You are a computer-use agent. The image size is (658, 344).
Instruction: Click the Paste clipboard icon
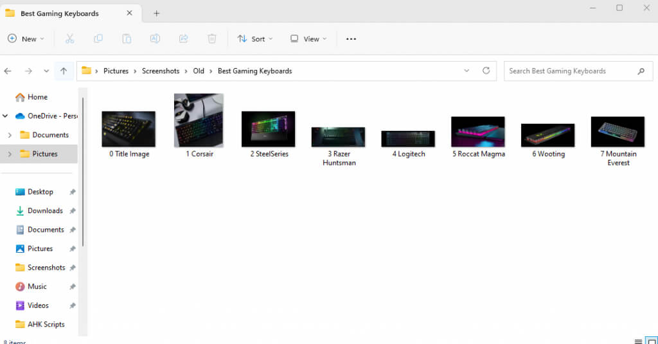(127, 39)
